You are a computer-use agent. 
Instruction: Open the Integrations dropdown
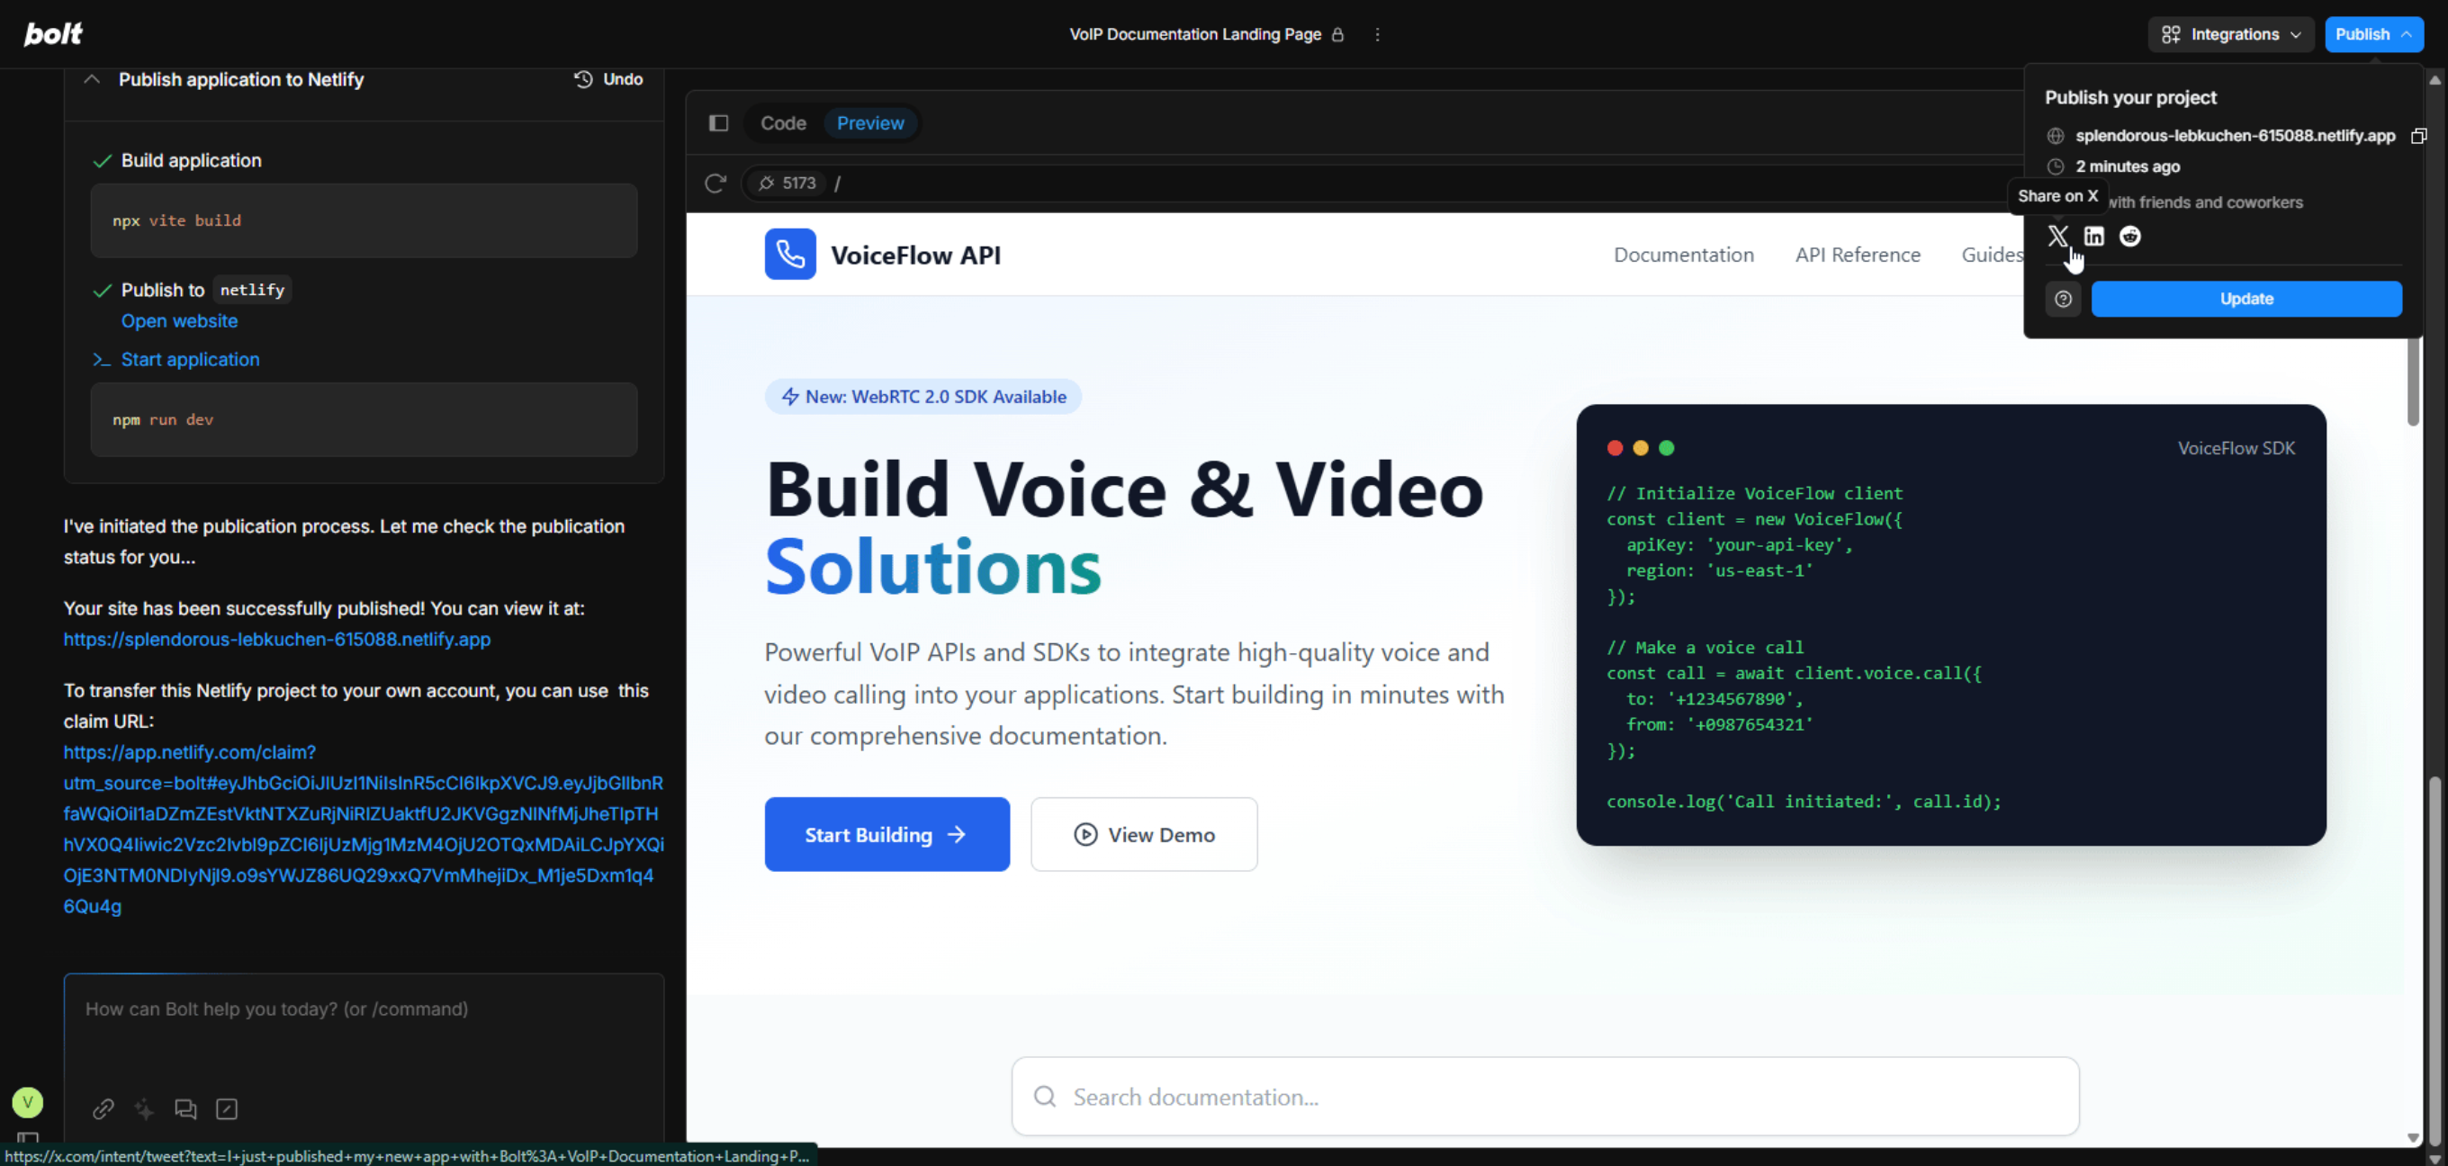tap(2231, 34)
